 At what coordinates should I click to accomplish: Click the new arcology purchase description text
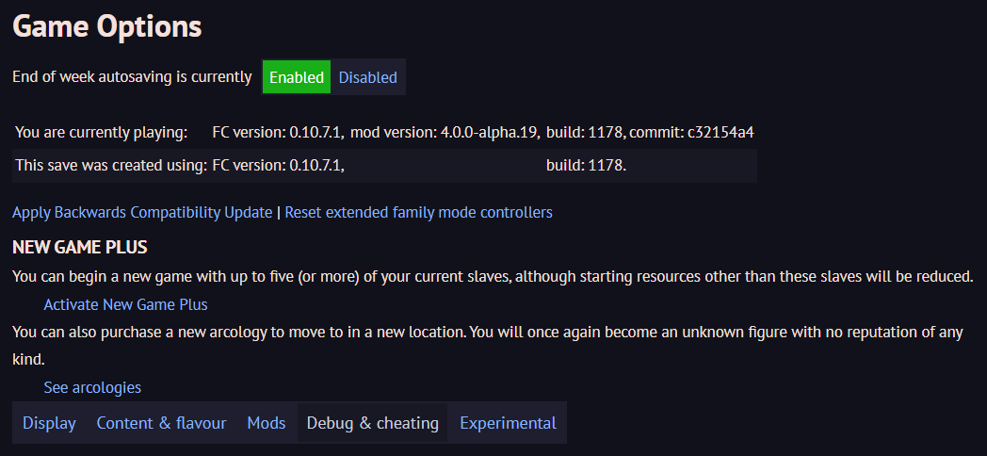tap(471, 333)
